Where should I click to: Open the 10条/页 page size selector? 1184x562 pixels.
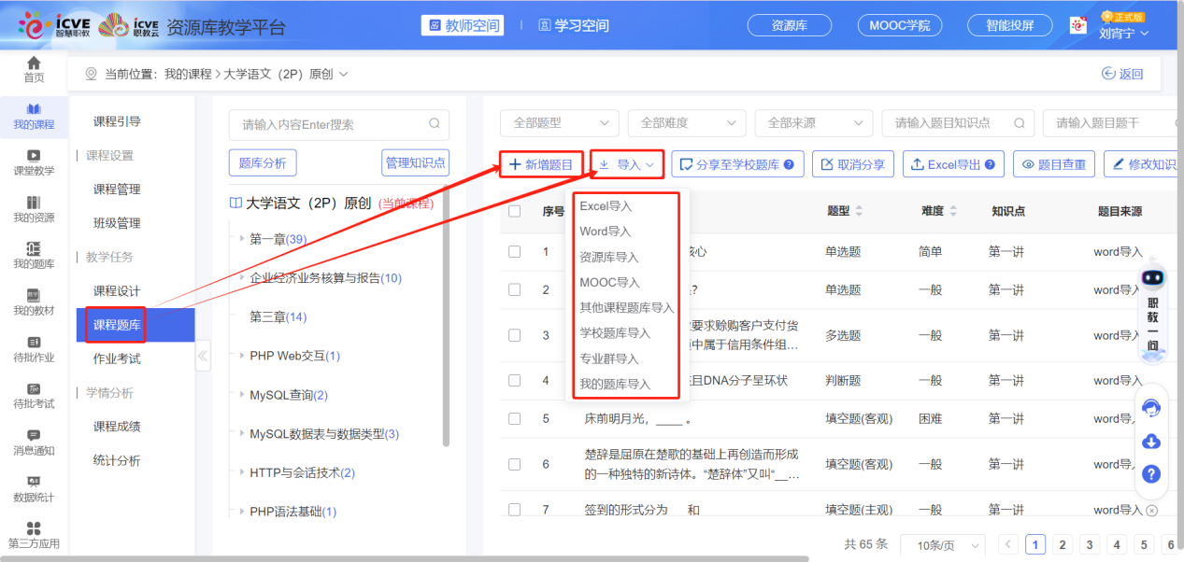(942, 544)
